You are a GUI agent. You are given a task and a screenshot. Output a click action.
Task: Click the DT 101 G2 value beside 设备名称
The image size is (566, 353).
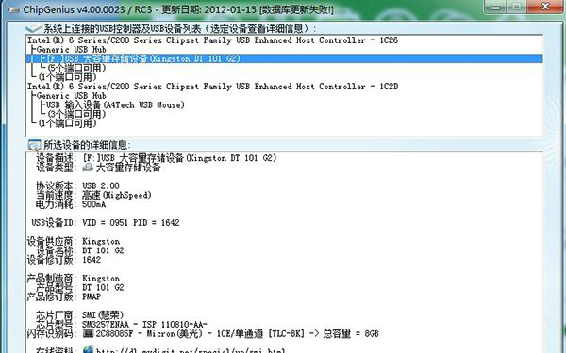click(103, 250)
